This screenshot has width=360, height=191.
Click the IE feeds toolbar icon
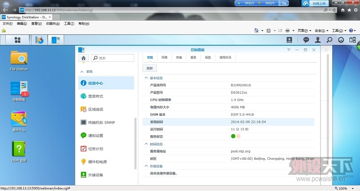coord(269,31)
